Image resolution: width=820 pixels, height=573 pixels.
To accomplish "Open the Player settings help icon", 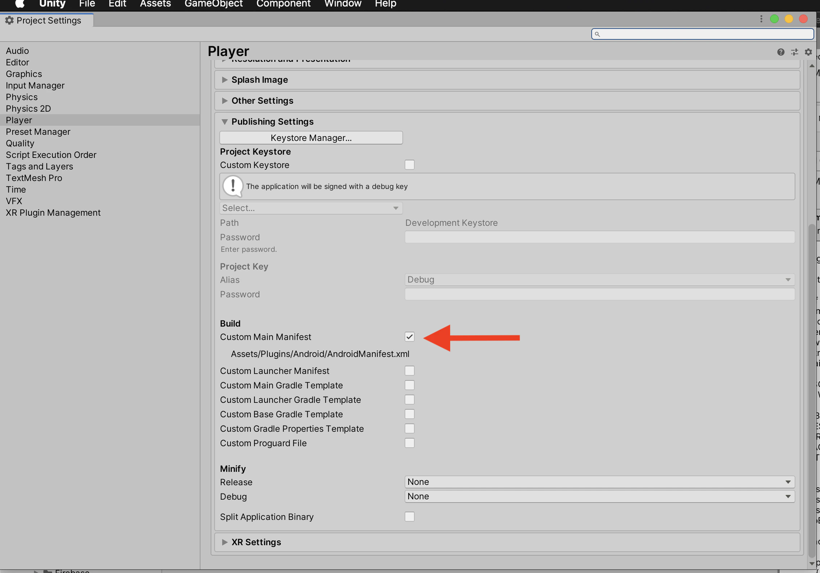I will click(781, 52).
